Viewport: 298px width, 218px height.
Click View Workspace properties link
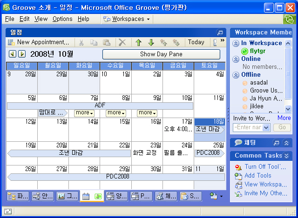point(265,184)
